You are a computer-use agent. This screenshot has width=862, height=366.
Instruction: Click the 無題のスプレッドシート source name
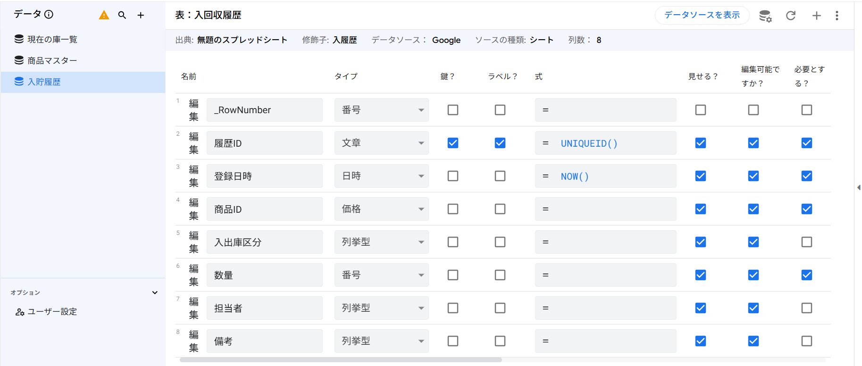242,40
